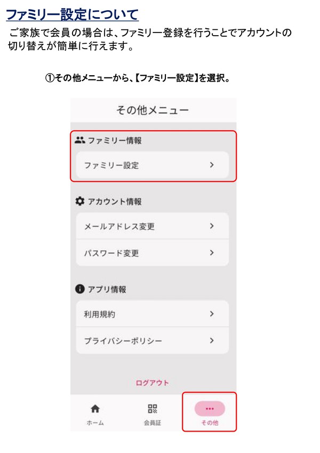The height and width of the screenshot is (453, 320).
Task: Tap the ログアウト link
Action: click(x=153, y=382)
